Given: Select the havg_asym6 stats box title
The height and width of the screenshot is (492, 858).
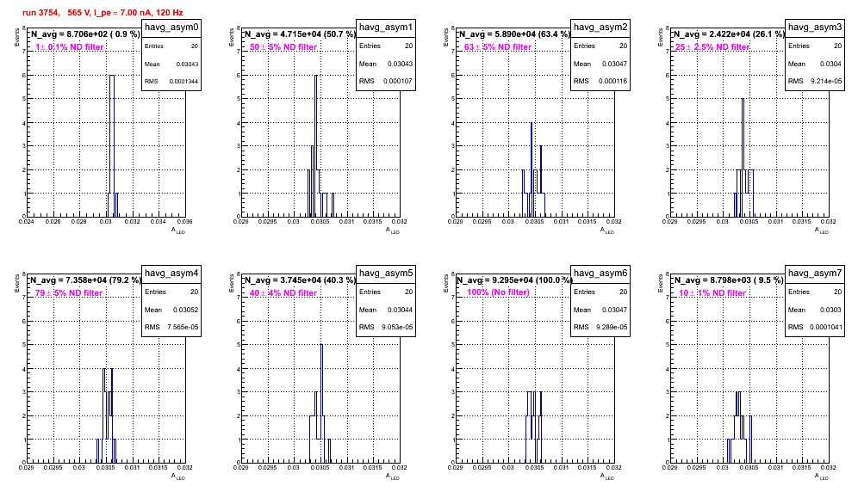Looking at the screenshot, I should (600, 273).
